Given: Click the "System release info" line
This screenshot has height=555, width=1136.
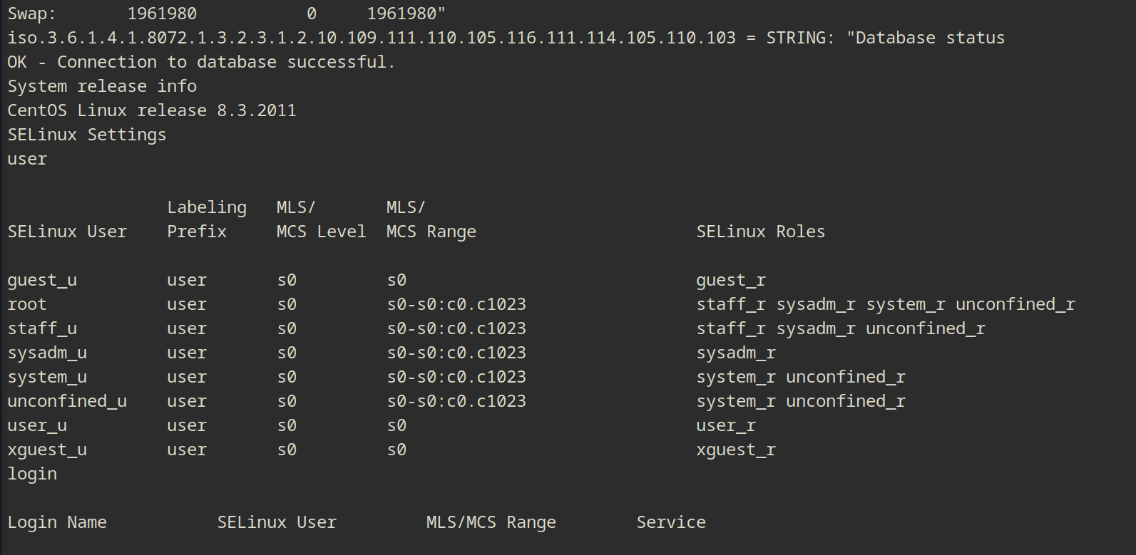Looking at the screenshot, I should point(102,86).
